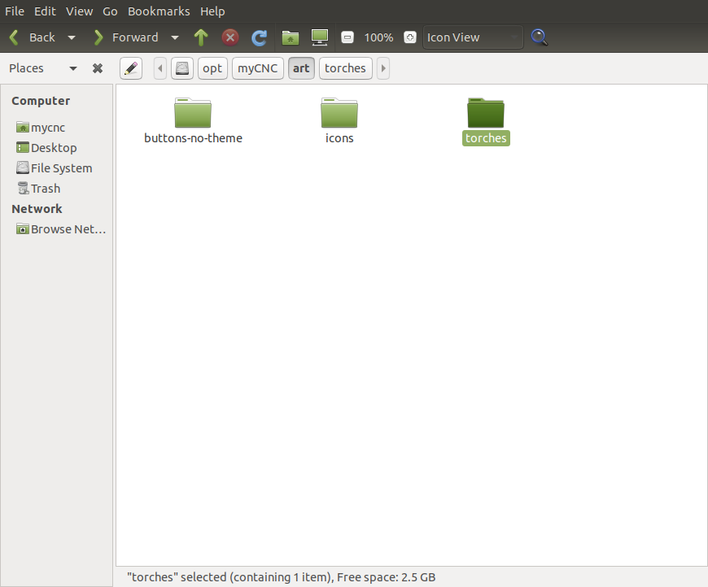
Task: Open the Edit menu
Action: click(x=45, y=11)
